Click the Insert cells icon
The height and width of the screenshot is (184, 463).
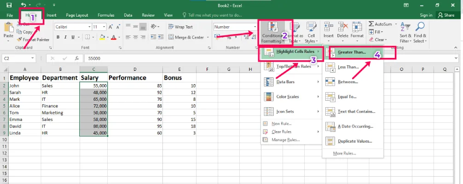[x=329, y=27]
